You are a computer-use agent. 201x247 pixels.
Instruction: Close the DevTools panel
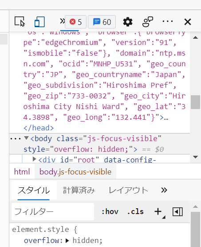[x=188, y=22]
